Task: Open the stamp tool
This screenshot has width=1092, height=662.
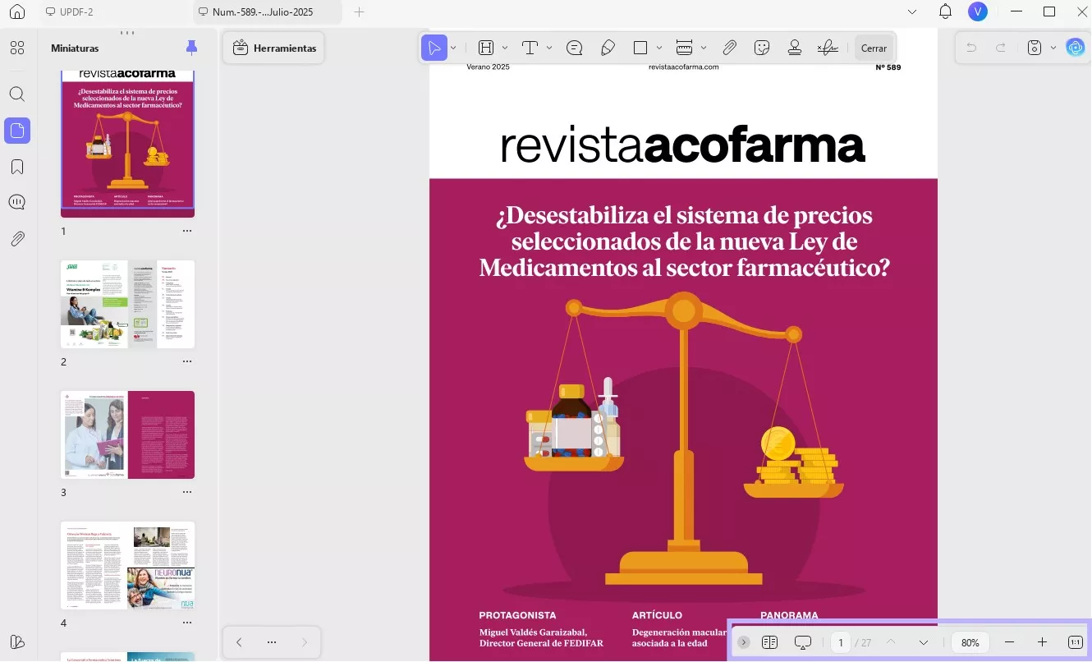Action: pos(795,48)
